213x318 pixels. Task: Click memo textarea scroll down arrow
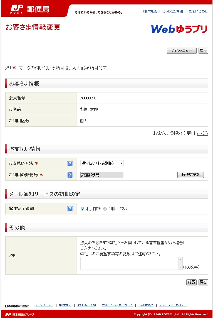[180, 268]
